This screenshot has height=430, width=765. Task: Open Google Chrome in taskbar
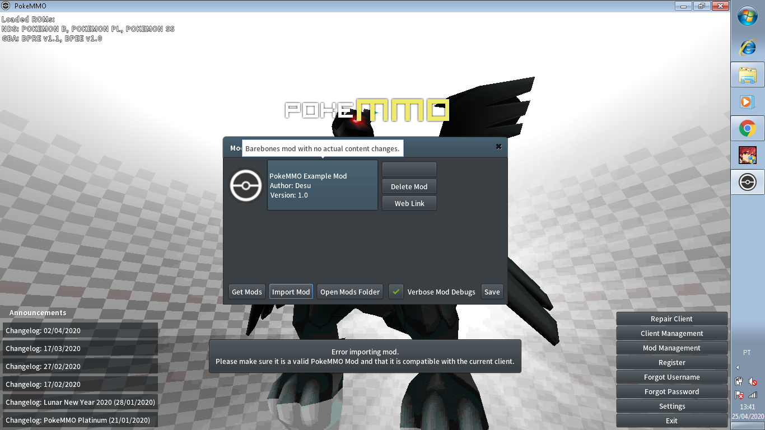[748, 128]
